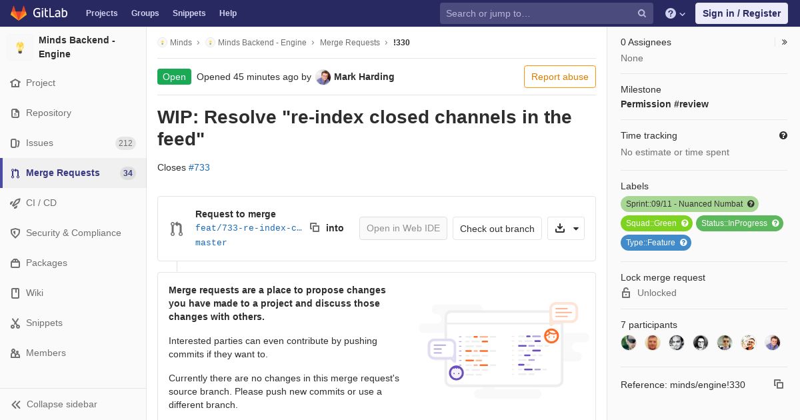Click Permission #review milestone
This screenshot has width=800, height=420.
(x=665, y=104)
